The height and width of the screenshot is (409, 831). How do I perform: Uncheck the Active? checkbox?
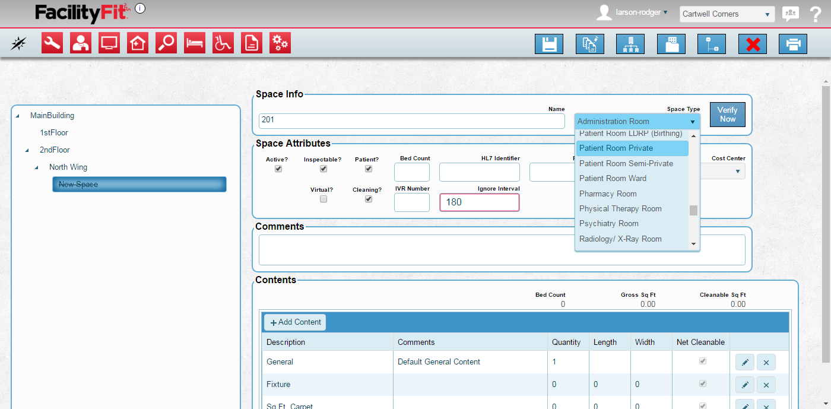click(278, 169)
